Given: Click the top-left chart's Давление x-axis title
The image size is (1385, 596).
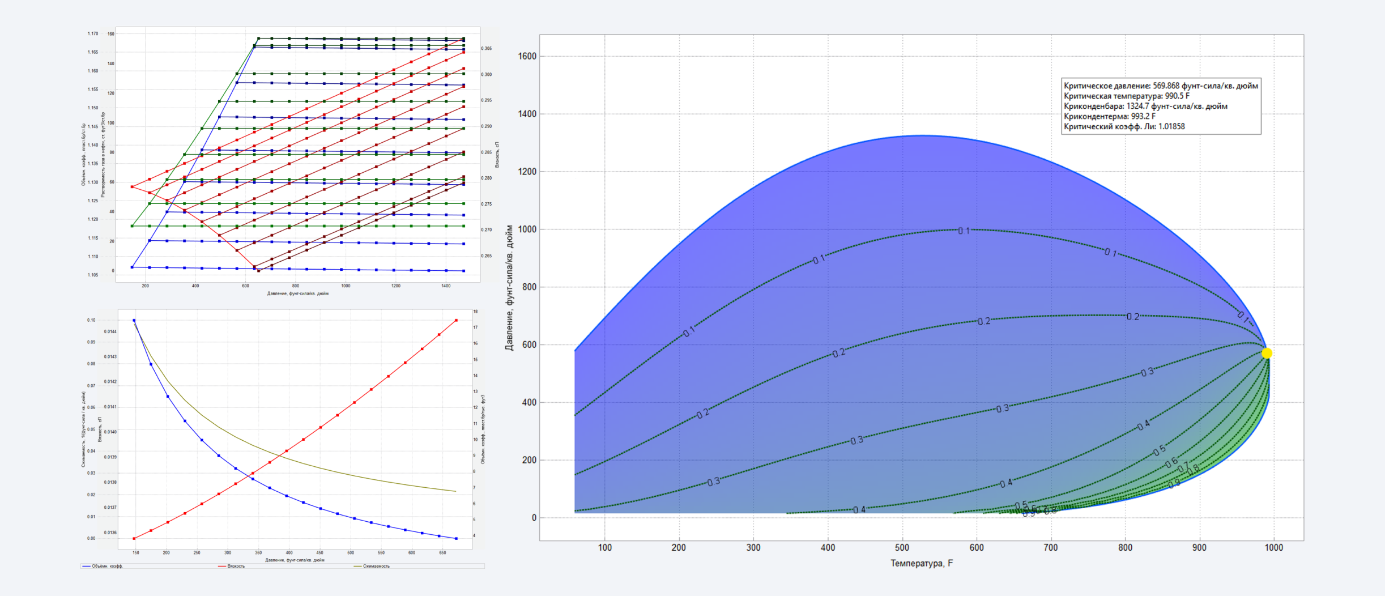Looking at the screenshot, I should (298, 293).
